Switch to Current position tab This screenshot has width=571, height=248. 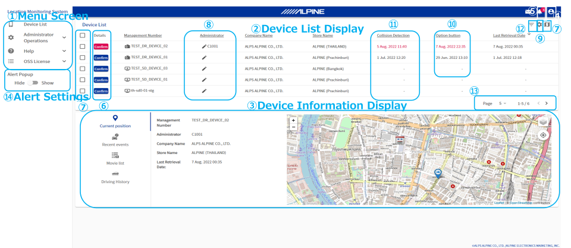point(115,121)
